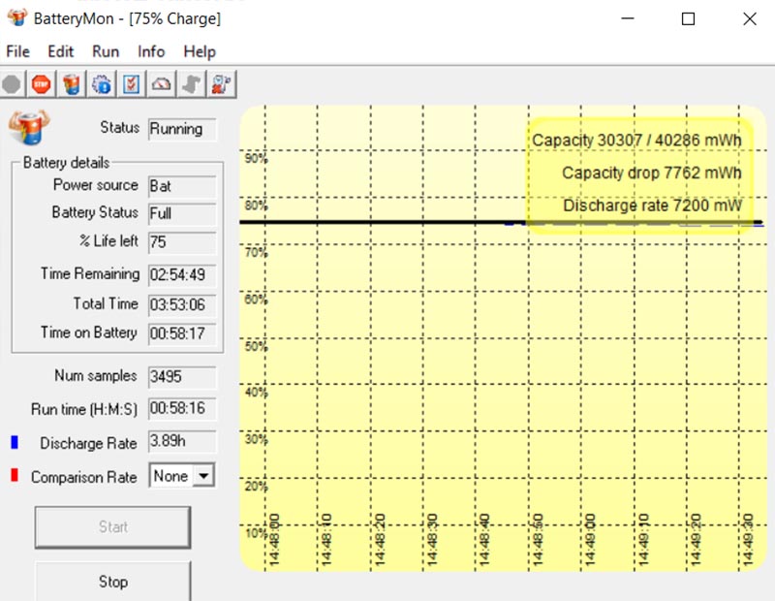
Task: Click the 50% label on the chart axis
Action: tap(256, 346)
